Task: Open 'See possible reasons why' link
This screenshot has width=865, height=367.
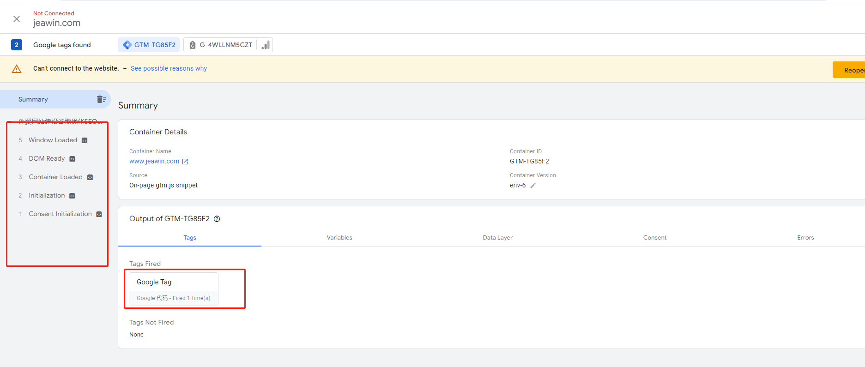Action: click(x=169, y=68)
